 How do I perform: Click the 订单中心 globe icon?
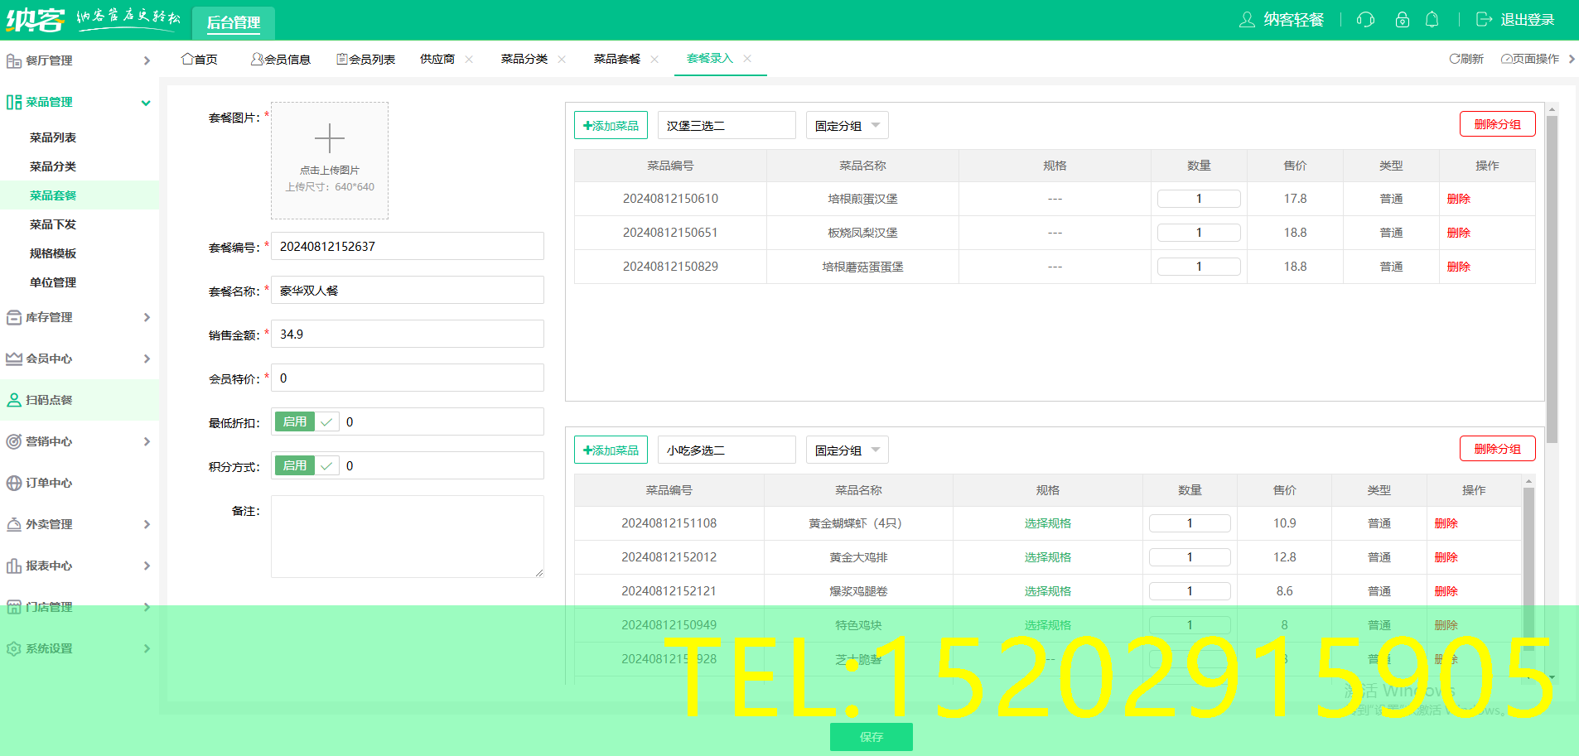point(14,483)
